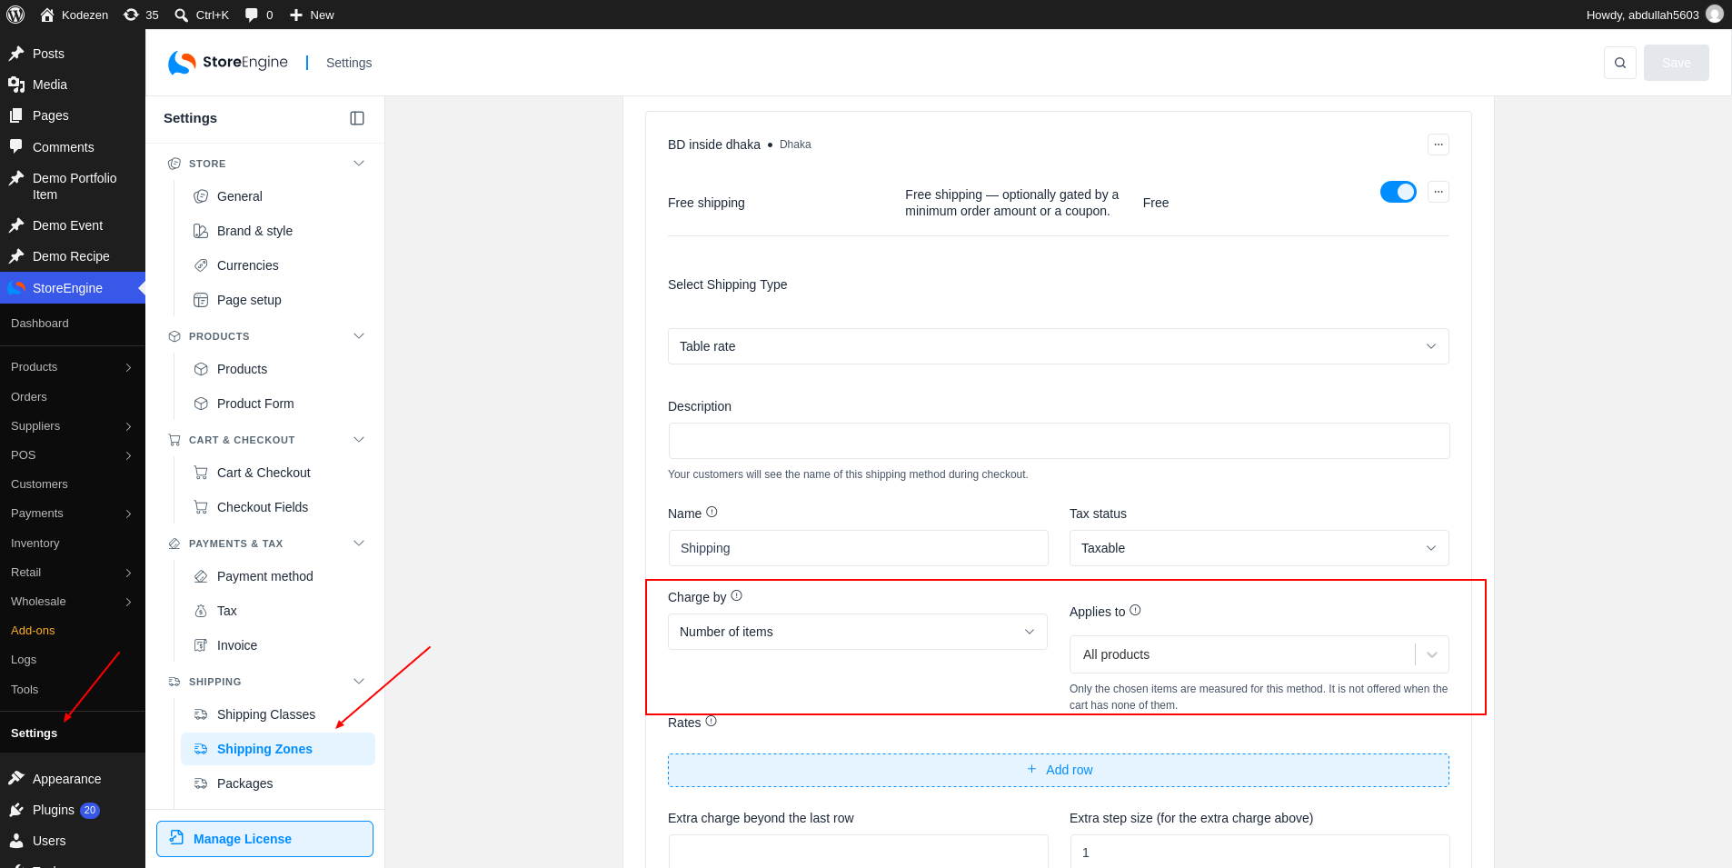1732x868 pixels.
Task: Open the Taxable tax status dropdown
Action: (1259, 548)
